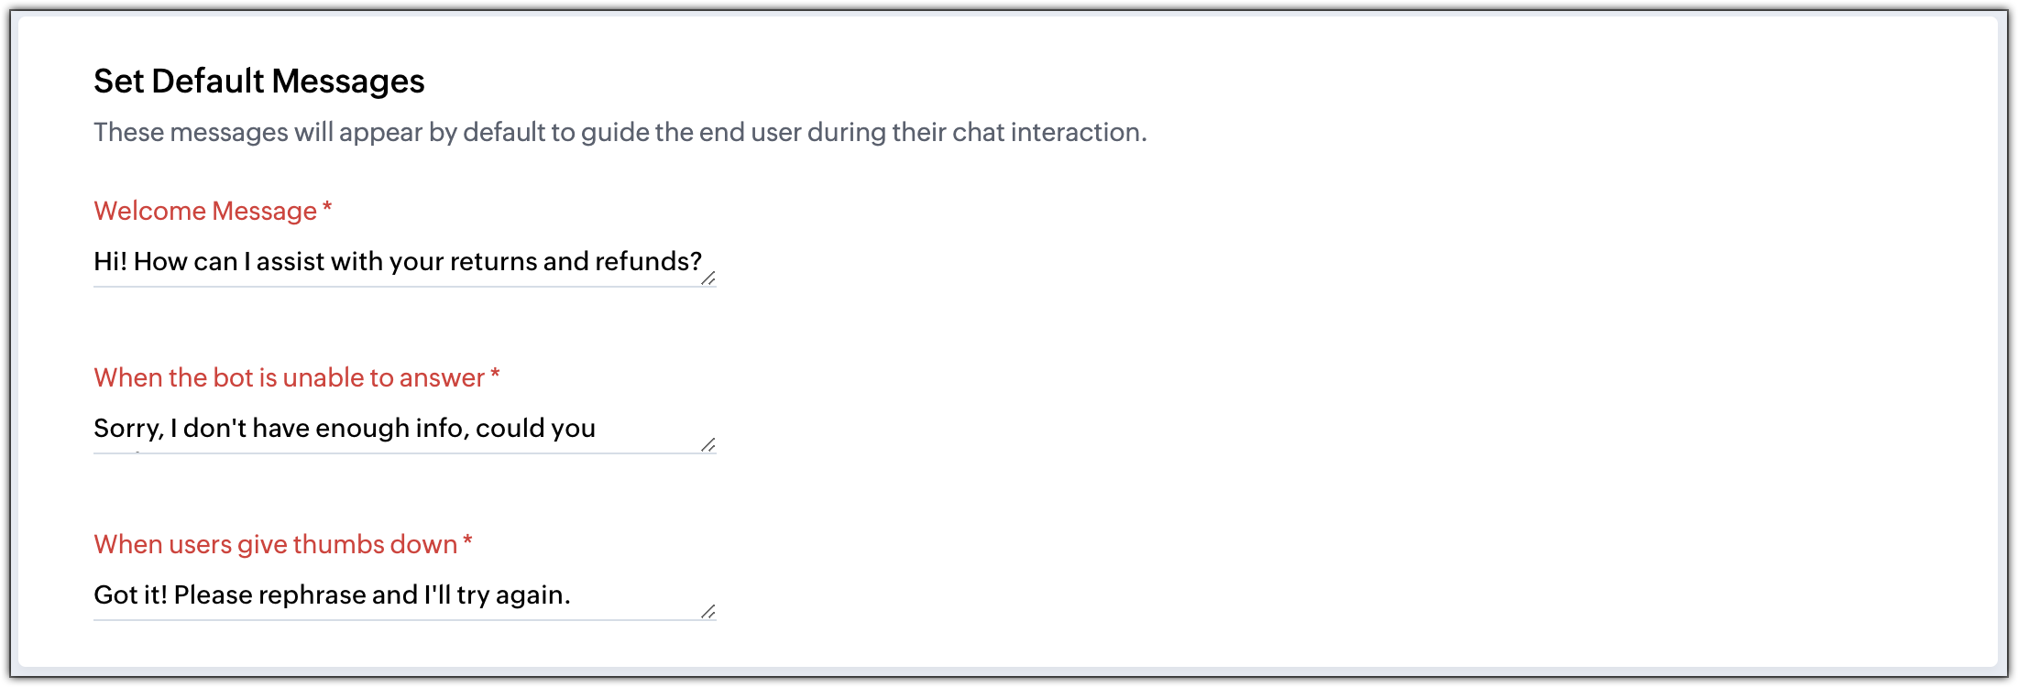Viewport: 2018px width, 687px height.
Task: Click the asterisk after 'thumbs down'
Action: tap(467, 542)
